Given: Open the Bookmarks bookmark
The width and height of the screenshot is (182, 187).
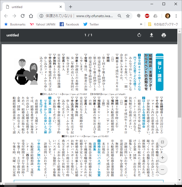Looking at the screenshot, I should tap(15, 24).
